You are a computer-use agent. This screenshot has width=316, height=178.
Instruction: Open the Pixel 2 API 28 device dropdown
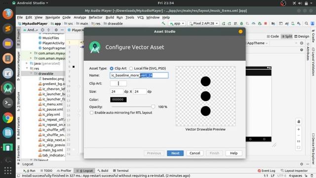[x=203, y=24]
